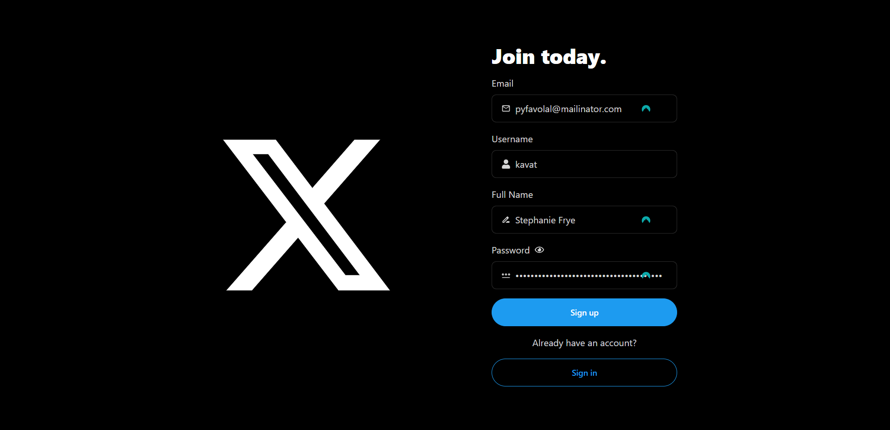Click the Password field label
Screen dimensions: 890x430
pyautogui.click(x=511, y=250)
